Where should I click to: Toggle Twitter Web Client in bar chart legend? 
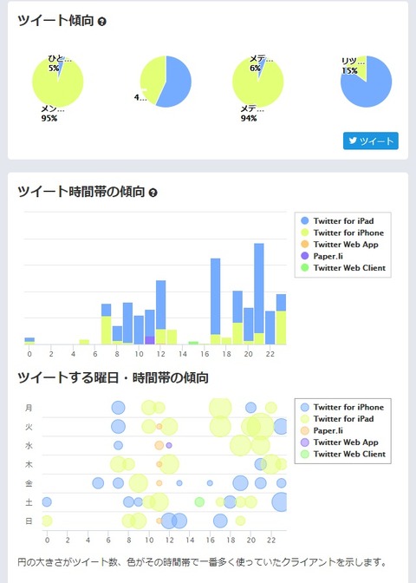pos(343,268)
